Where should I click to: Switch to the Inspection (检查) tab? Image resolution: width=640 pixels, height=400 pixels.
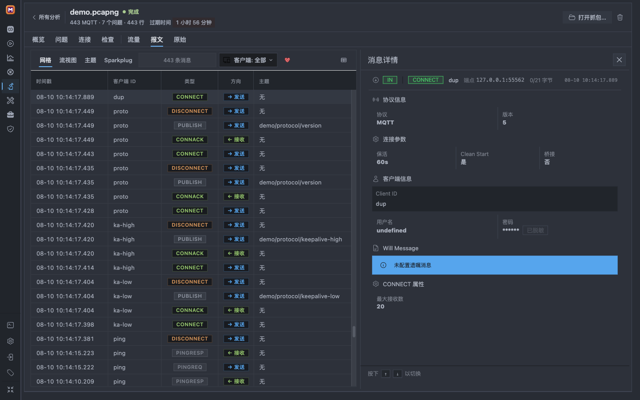[x=108, y=40]
